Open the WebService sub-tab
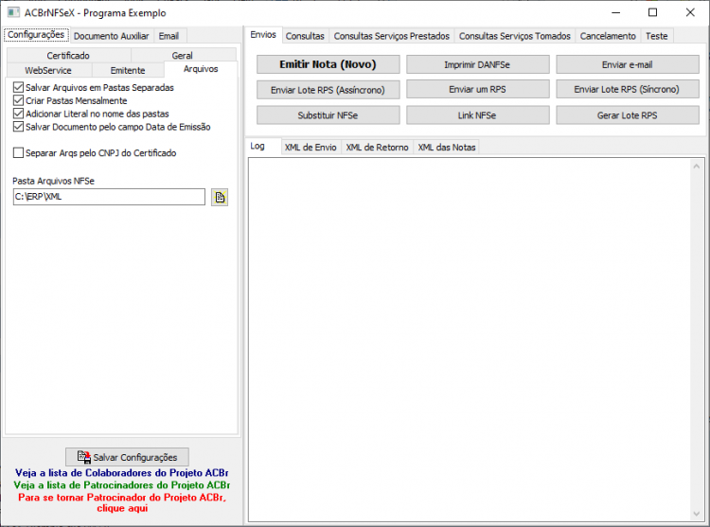Viewport: 710px width, 527px height. (48, 70)
